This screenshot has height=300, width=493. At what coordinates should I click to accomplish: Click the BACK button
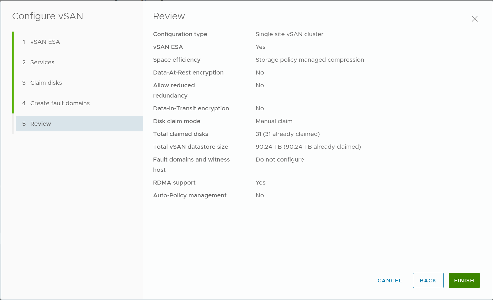[428, 280]
